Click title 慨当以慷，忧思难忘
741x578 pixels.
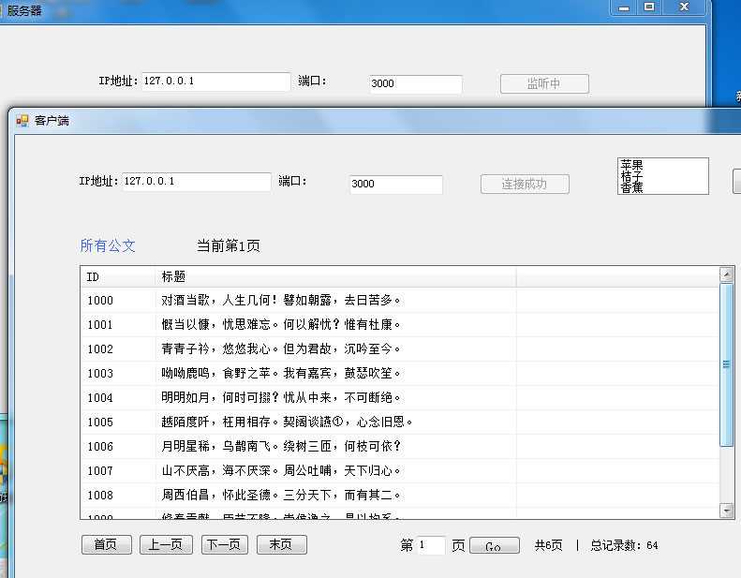[281, 325]
